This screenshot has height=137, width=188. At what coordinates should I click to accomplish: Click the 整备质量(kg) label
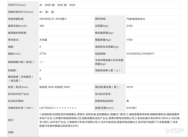103,40
